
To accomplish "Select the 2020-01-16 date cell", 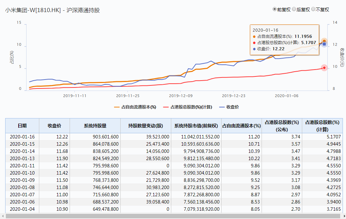I will point(22,137).
